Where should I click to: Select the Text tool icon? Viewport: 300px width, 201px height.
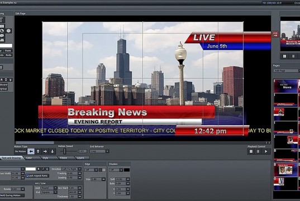point(2,20)
